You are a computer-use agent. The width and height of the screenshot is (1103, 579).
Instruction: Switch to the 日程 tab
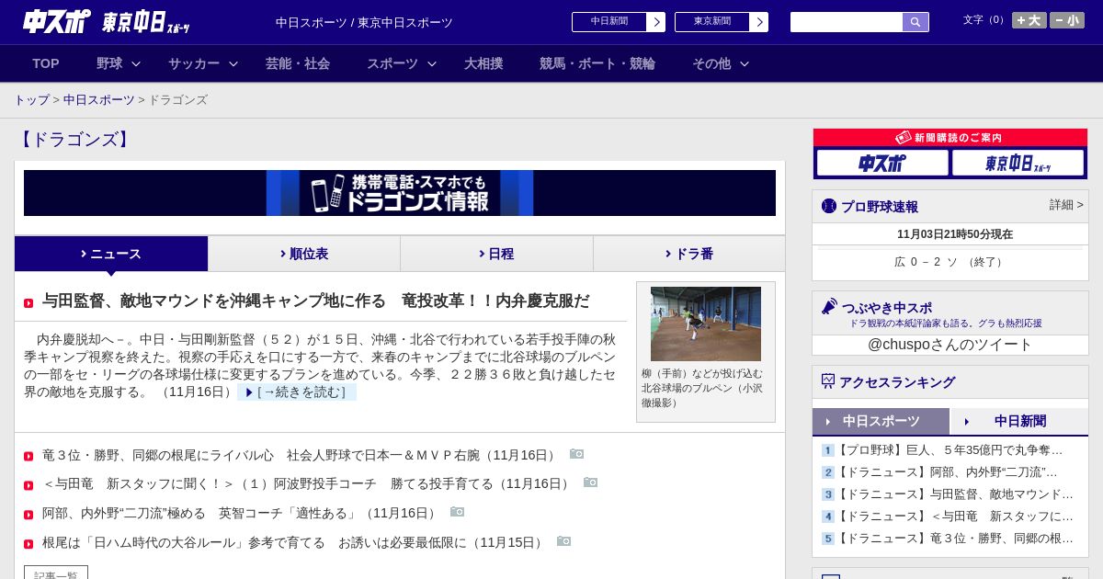(496, 254)
